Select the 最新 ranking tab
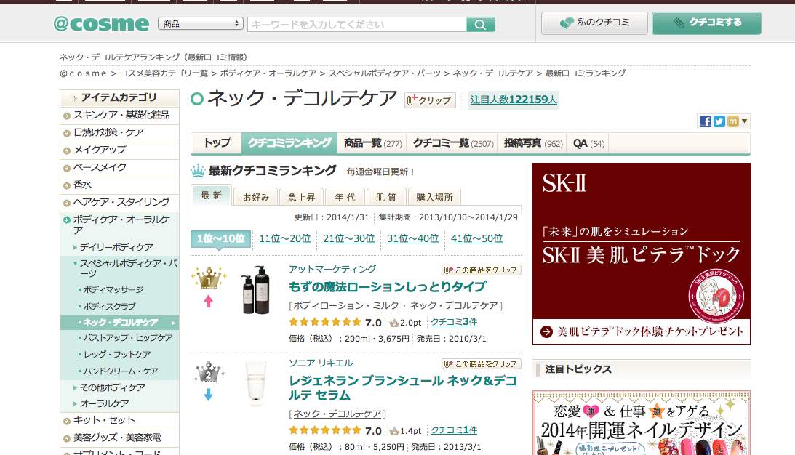The height and width of the screenshot is (455, 795). point(212,196)
